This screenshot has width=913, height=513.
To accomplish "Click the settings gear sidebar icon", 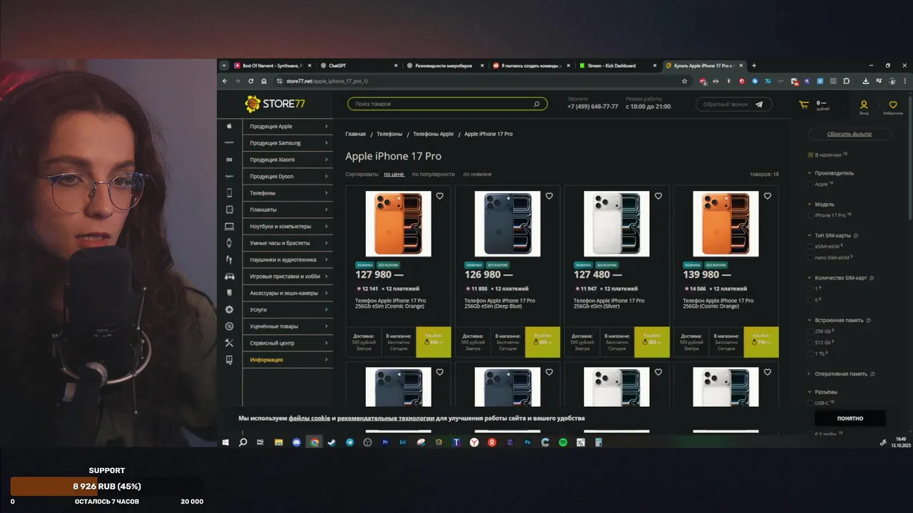I will pyautogui.click(x=229, y=310).
